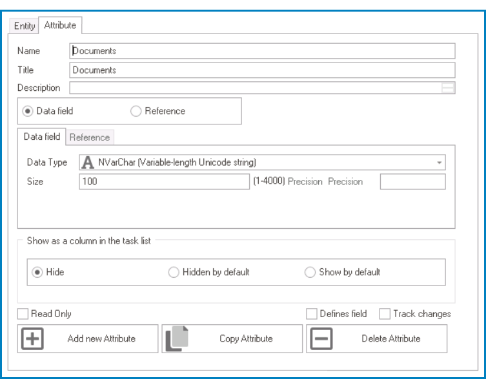Open the Description expand editor icon
The height and width of the screenshot is (379, 486).
448,88
